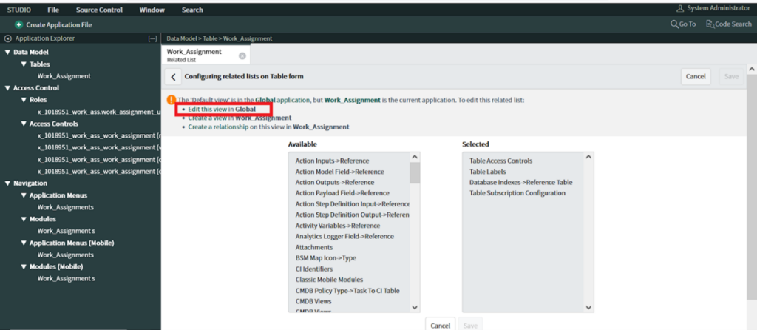Image resolution: width=757 pixels, height=330 pixels.
Task: Collapse the Navigation tree section
Action: [7, 183]
